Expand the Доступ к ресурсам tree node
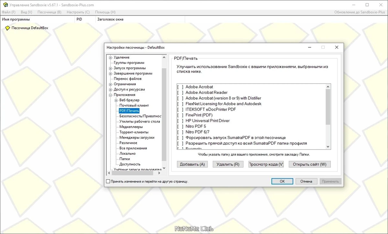388x234 pixels. pyautogui.click(x=111, y=90)
